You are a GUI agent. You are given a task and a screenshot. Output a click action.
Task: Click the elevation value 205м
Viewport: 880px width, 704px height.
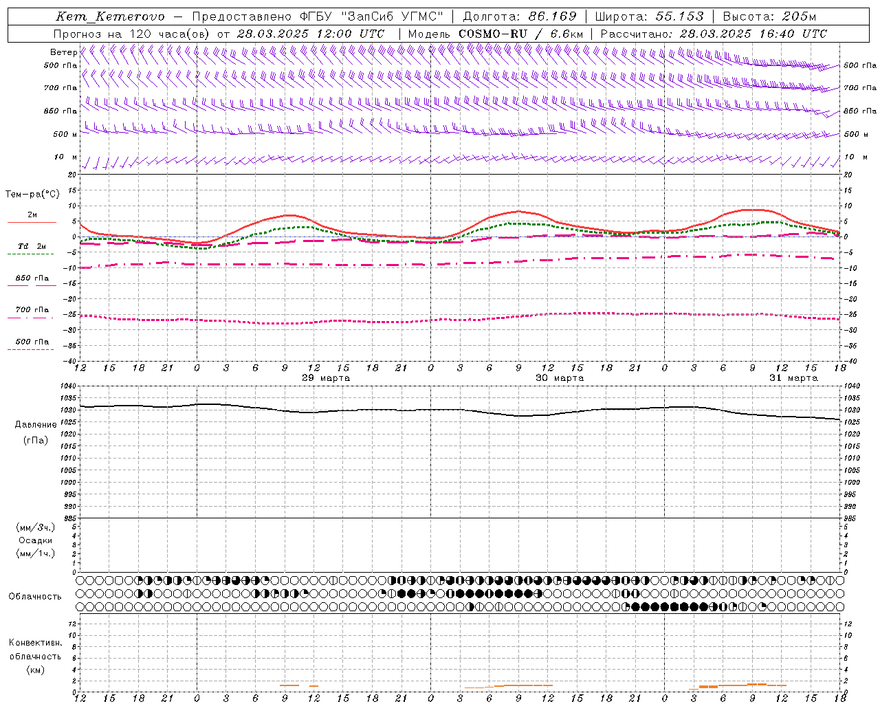click(799, 16)
